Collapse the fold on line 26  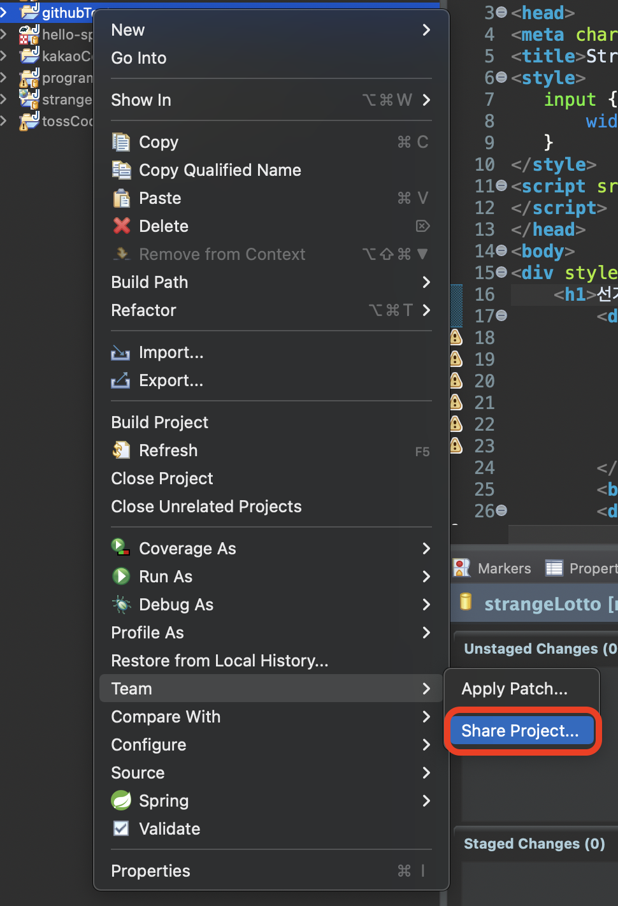coord(501,511)
